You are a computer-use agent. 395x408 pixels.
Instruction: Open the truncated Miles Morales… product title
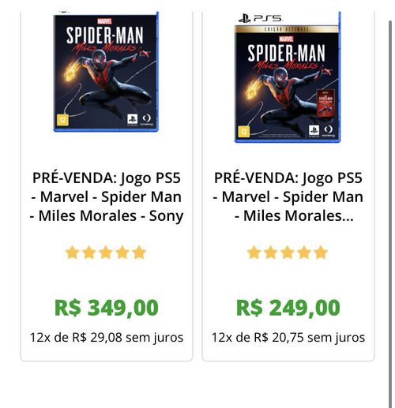coord(288,197)
